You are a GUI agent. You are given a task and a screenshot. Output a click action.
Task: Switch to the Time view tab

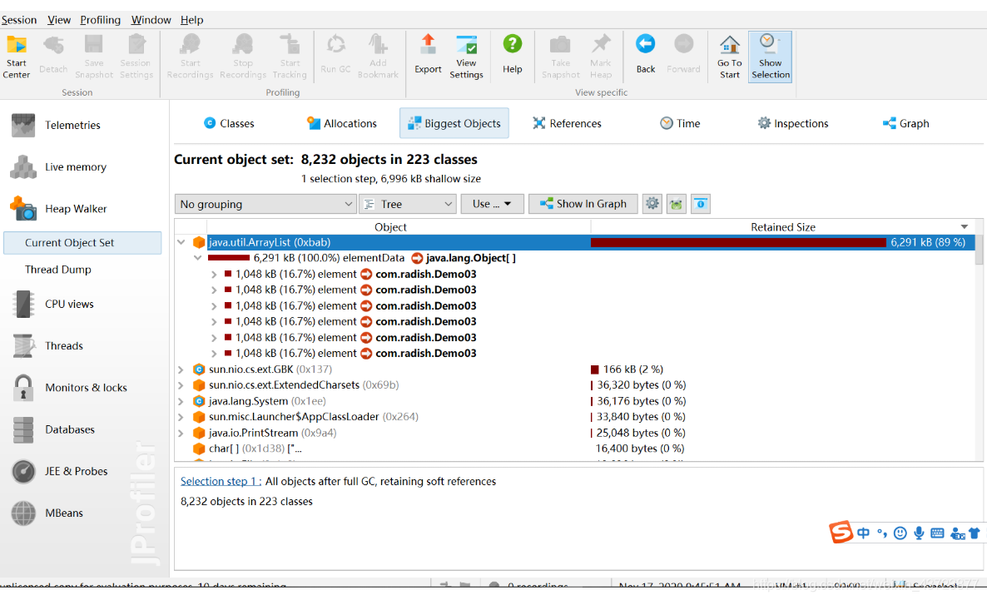pos(680,123)
